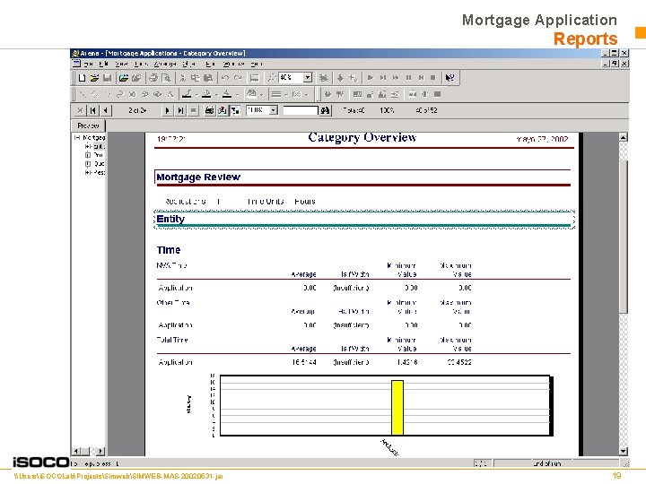Viewport: 646px width, 484px height.
Task: Click the search text input field
Action: (x=301, y=110)
